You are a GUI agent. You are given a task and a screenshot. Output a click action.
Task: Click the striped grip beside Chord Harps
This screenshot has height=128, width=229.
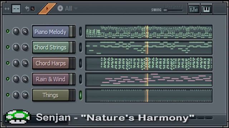tap(72, 63)
